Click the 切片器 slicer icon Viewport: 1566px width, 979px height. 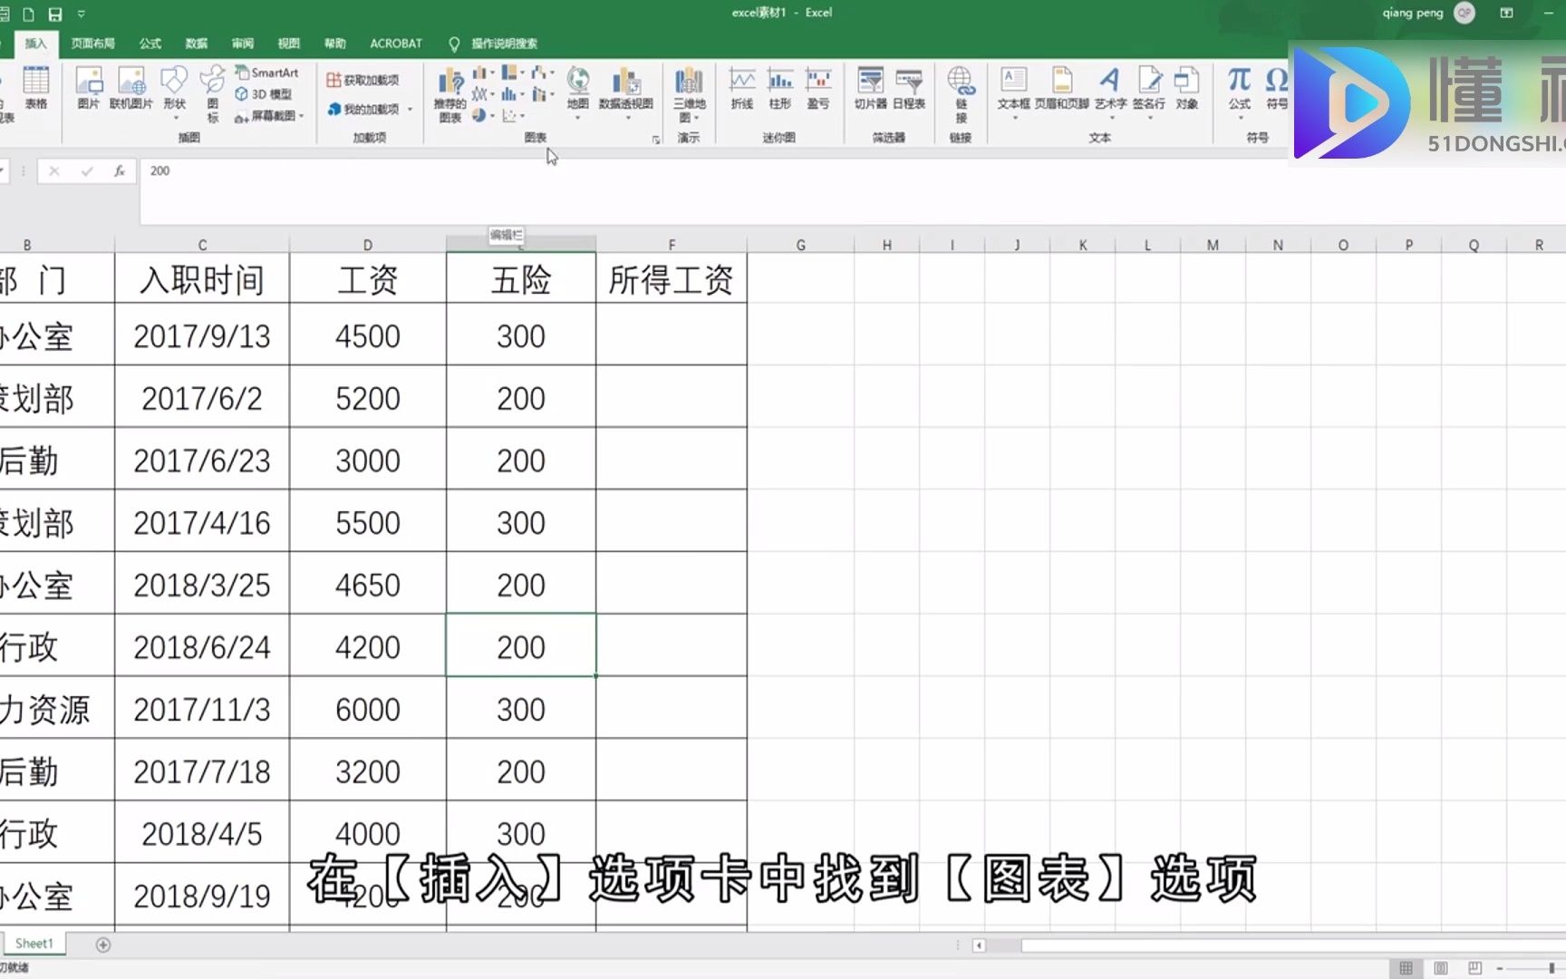(870, 88)
